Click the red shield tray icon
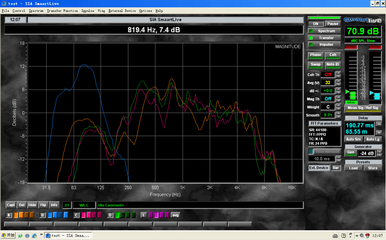The image size is (386, 240). point(367,235)
